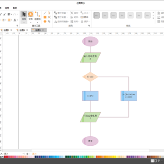This screenshot has height=164, width=164.
Task: Select the S=N*3 process box
Action: (90, 96)
